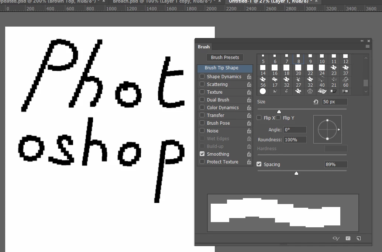Screen dimensions: 382x252
Task: Open the Dual Brush settings label
Action: (x=218, y=100)
